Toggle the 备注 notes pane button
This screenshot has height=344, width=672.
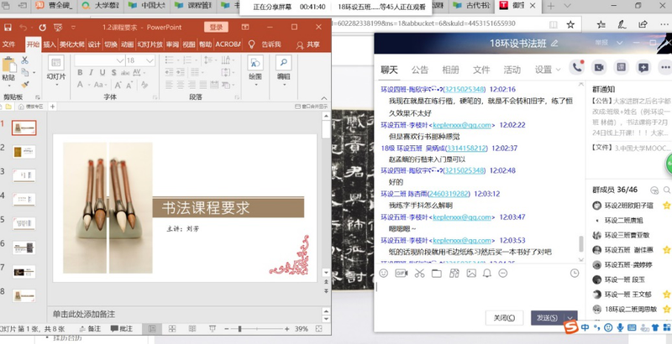click(x=90, y=329)
